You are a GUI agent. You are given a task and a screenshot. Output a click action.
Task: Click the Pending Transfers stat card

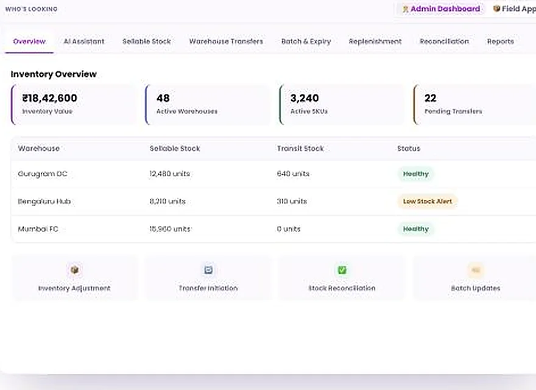click(x=475, y=105)
